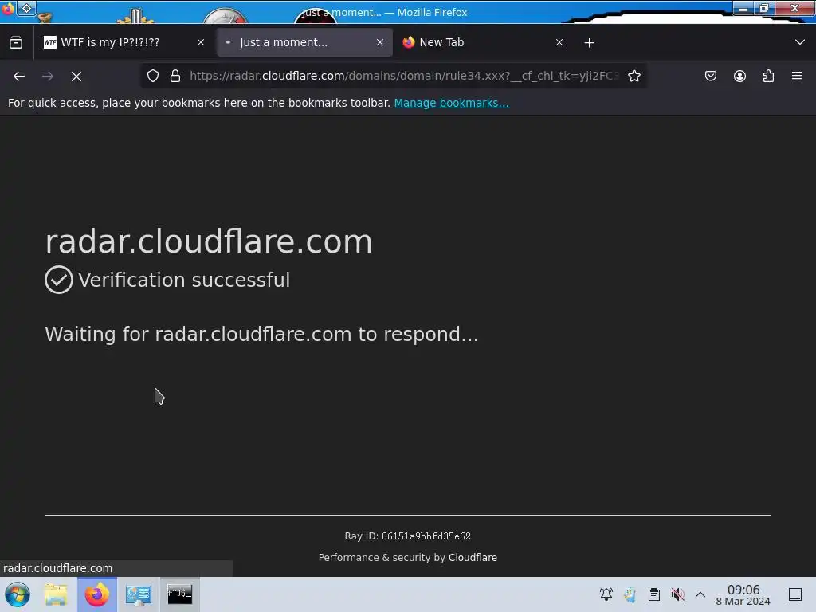The image size is (816, 612).
Task: Open the file manager from taskbar
Action: (x=56, y=594)
